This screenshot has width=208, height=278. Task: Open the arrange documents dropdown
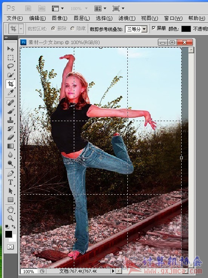coord(100,8)
